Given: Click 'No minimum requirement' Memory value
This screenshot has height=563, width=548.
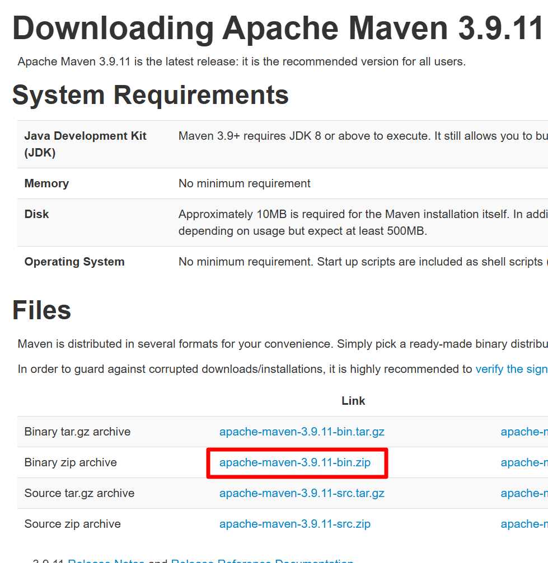Looking at the screenshot, I should coord(244,183).
